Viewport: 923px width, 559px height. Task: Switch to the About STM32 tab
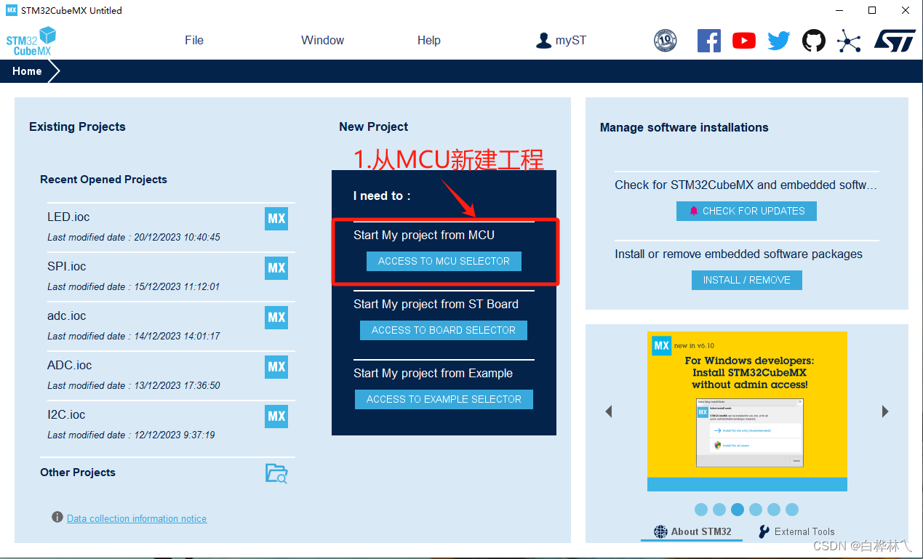[x=692, y=531]
